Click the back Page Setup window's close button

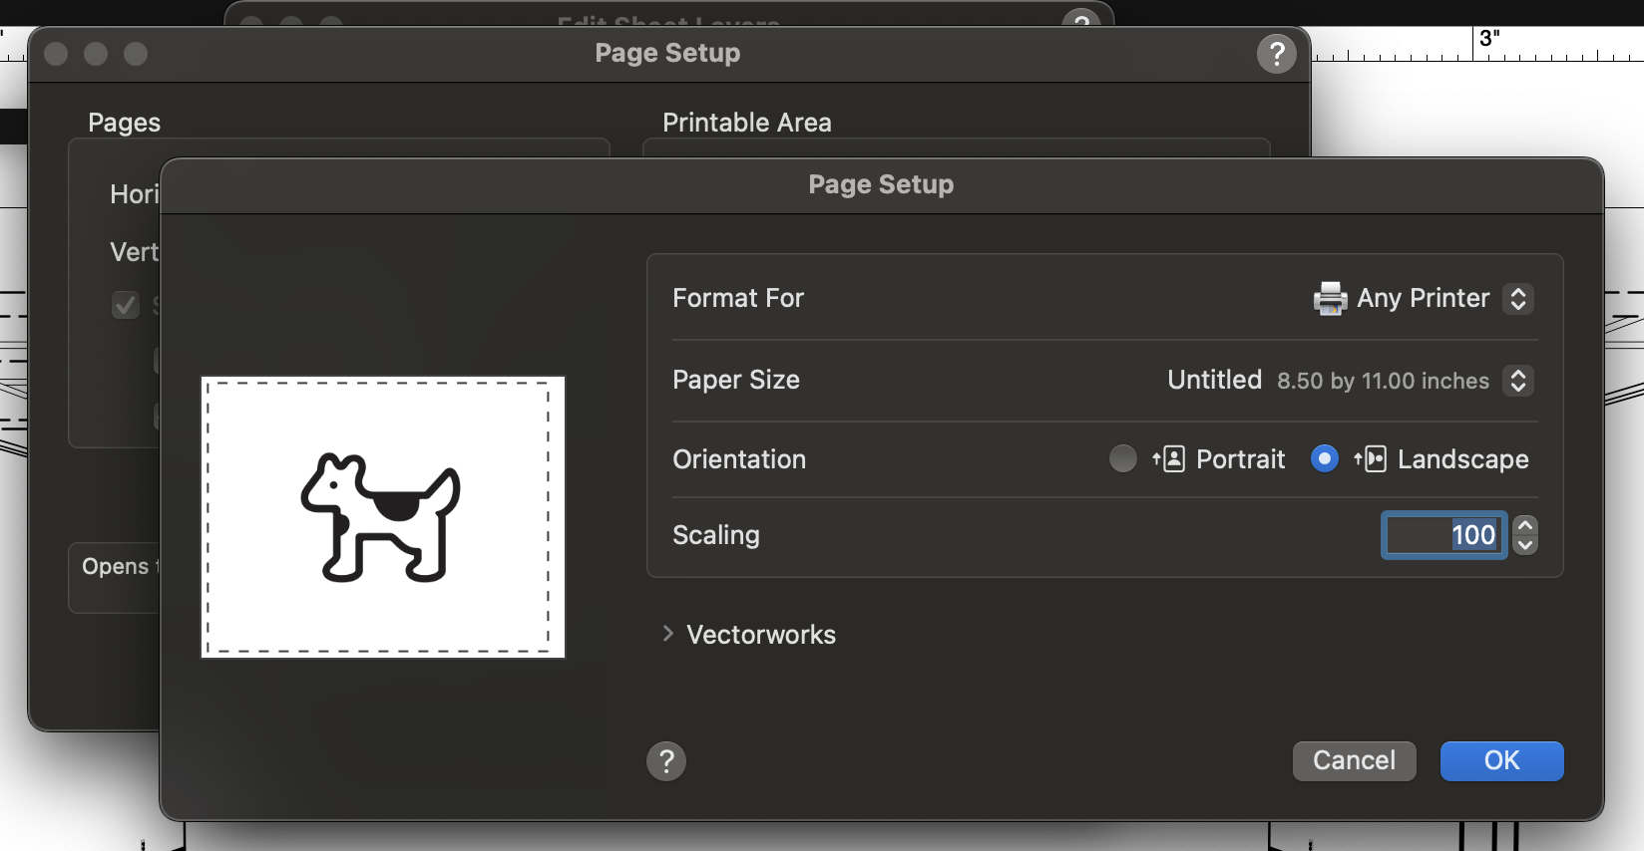57,54
